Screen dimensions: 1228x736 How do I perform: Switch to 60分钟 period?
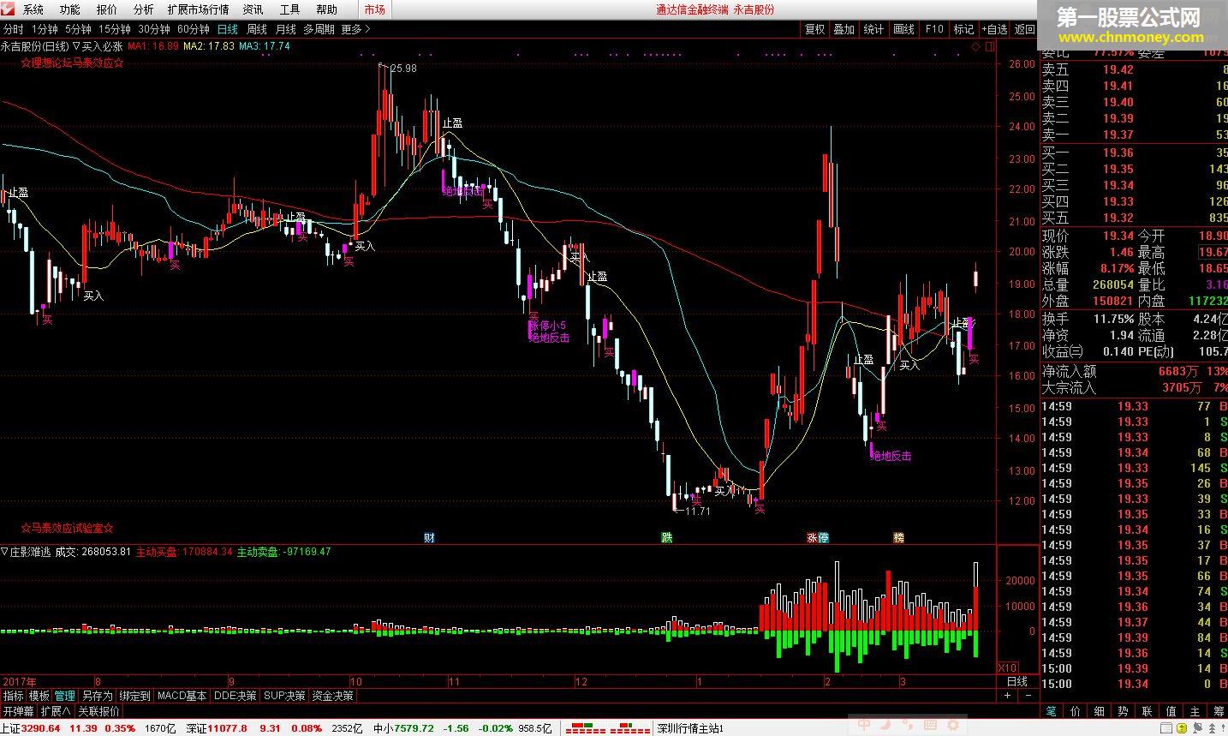click(194, 28)
